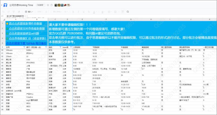Click the document icon next to star
Screen dimensions: 217x115
point(51,5)
